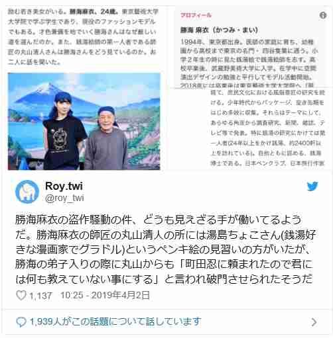Click the article intro paragraph above photo

[x=82, y=36]
